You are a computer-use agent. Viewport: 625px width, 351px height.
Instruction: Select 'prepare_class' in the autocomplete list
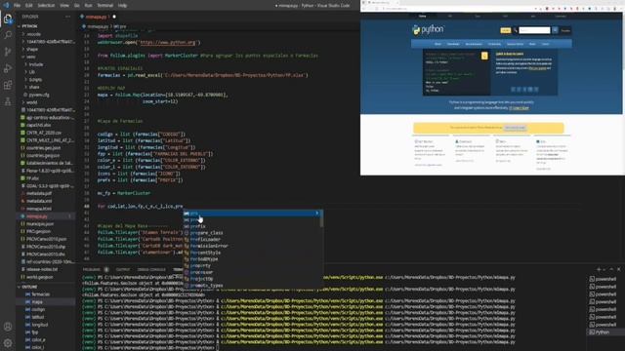[253, 233]
